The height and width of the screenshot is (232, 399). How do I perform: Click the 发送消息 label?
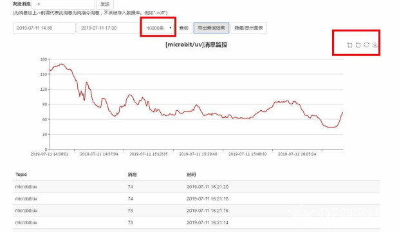point(21,4)
